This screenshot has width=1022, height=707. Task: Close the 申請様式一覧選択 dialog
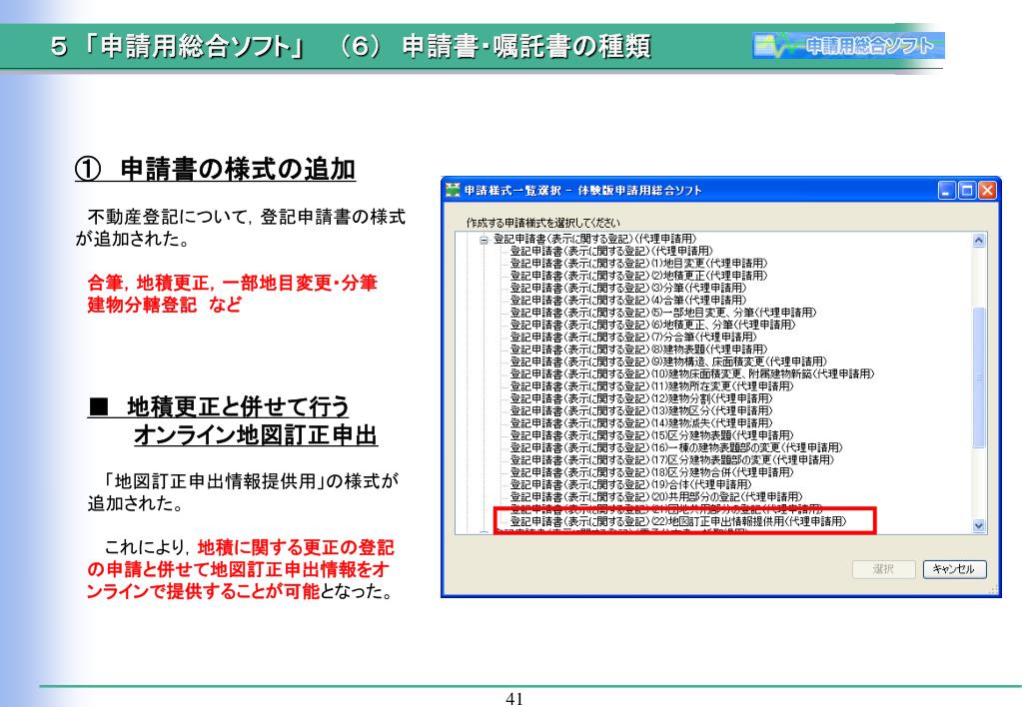coord(987,191)
